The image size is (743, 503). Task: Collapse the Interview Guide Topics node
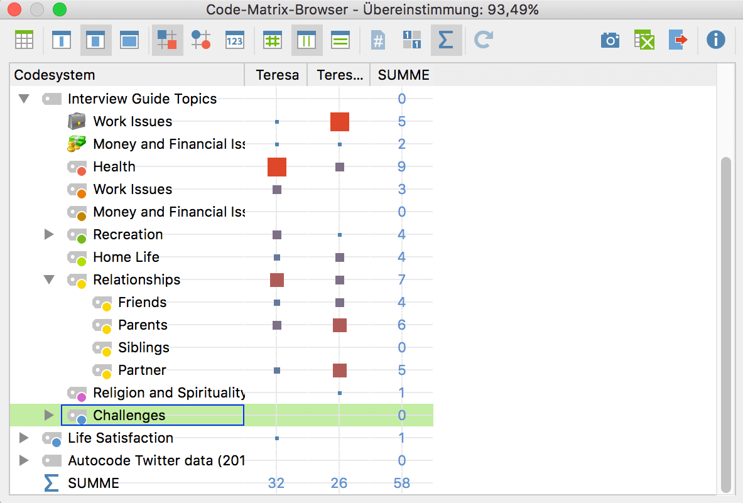pyautogui.click(x=24, y=99)
